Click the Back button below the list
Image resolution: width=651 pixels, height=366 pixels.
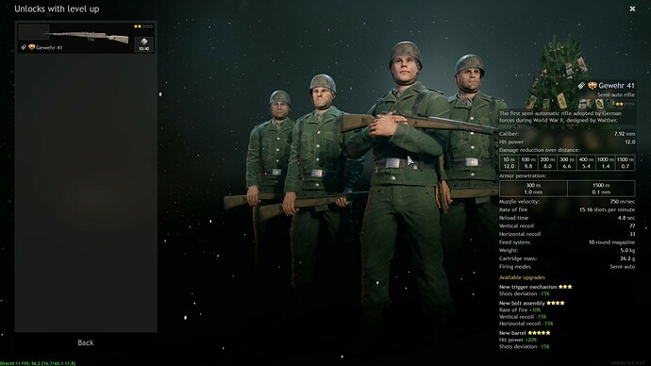pos(86,342)
